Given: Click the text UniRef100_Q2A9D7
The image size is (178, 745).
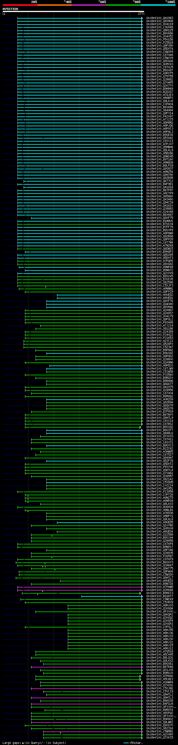Looking at the screenshot, I should point(160,310).
